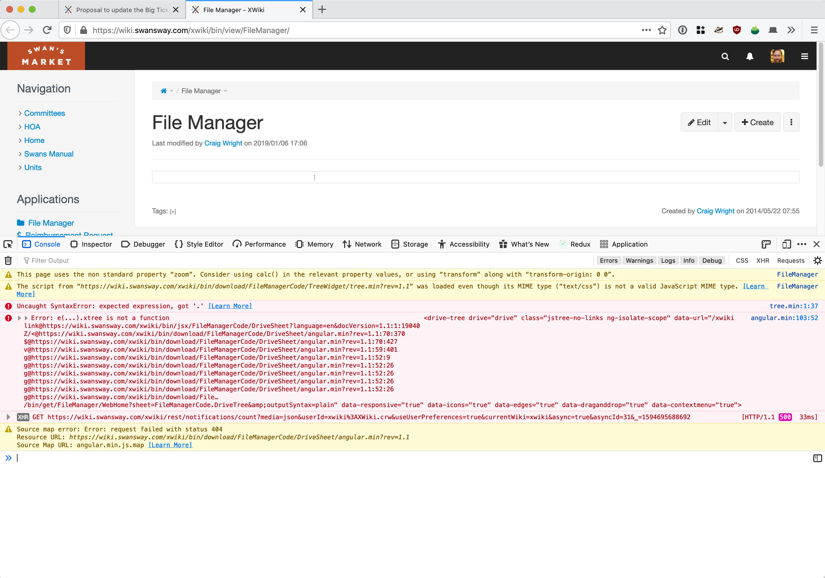825x578 pixels.
Task: Expand the XHR GET request entry
Action: pyautogui.click(x=8, y=417)
